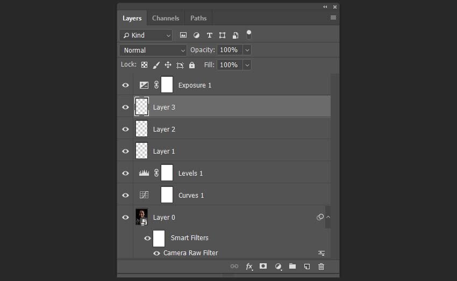Hide Levels 1 adjustment layer

[x=125, y=173]
